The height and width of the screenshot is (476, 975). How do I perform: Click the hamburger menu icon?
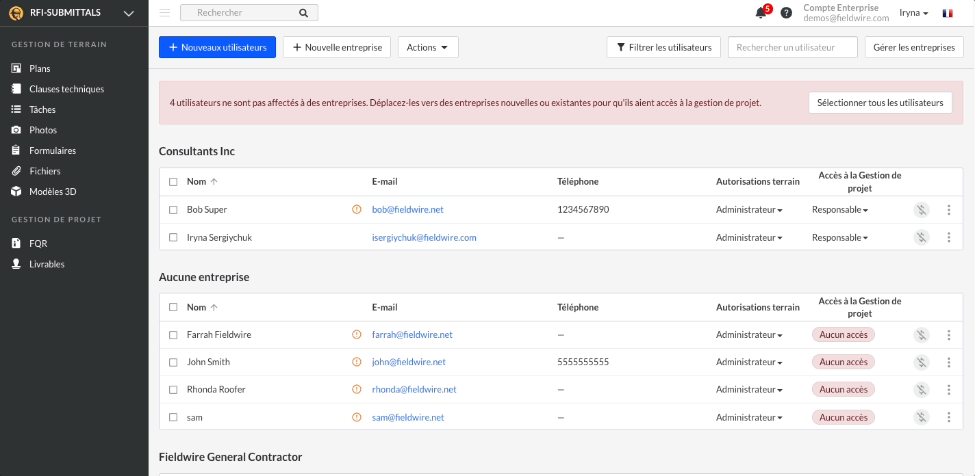pos(164,12)
